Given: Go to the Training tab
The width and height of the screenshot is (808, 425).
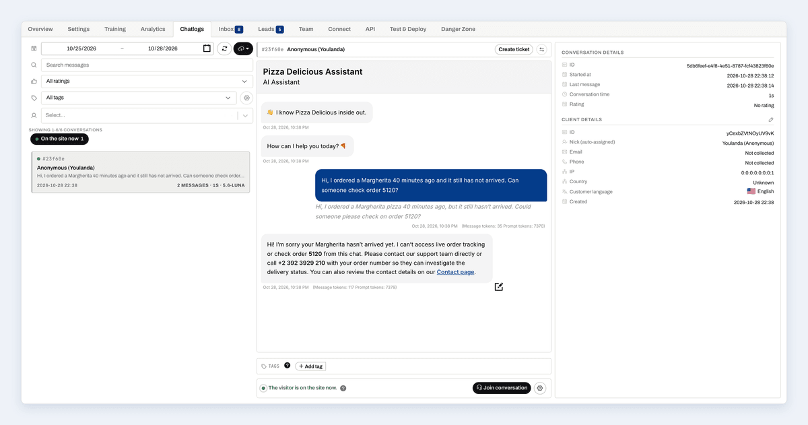Looking at the screenshot, I should tap(115, 29).
